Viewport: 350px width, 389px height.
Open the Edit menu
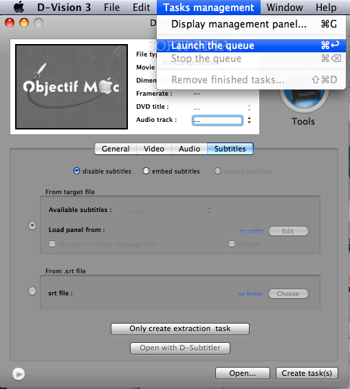(141, 8)
